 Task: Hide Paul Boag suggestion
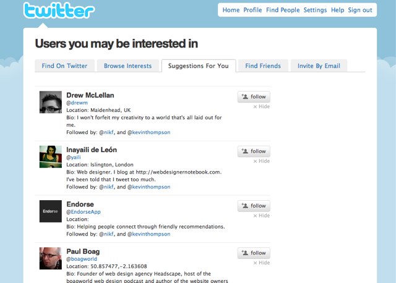coord(262,263)
